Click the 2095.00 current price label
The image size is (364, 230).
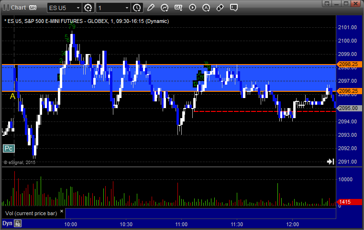click(x=349, y=108)
